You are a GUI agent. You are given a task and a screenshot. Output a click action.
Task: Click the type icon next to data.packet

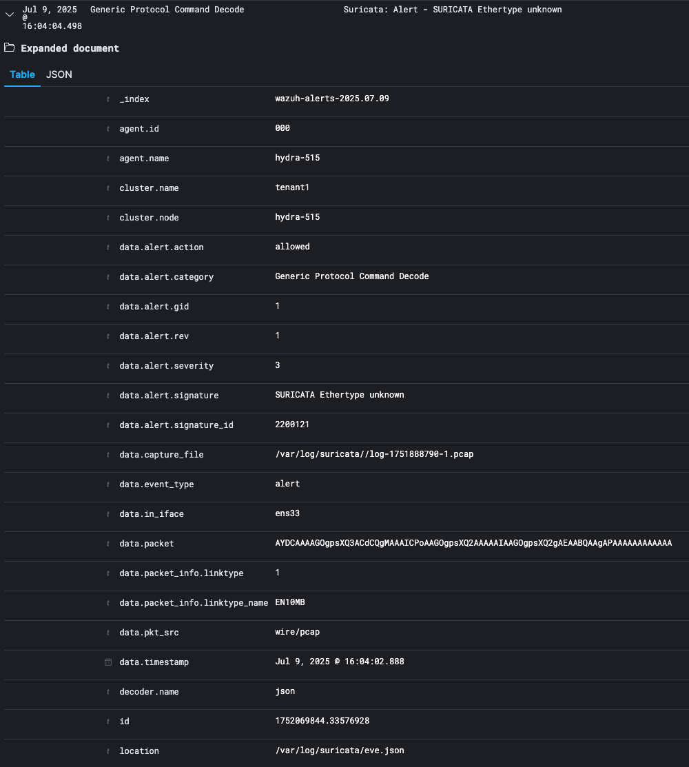(x=108, y=544)
